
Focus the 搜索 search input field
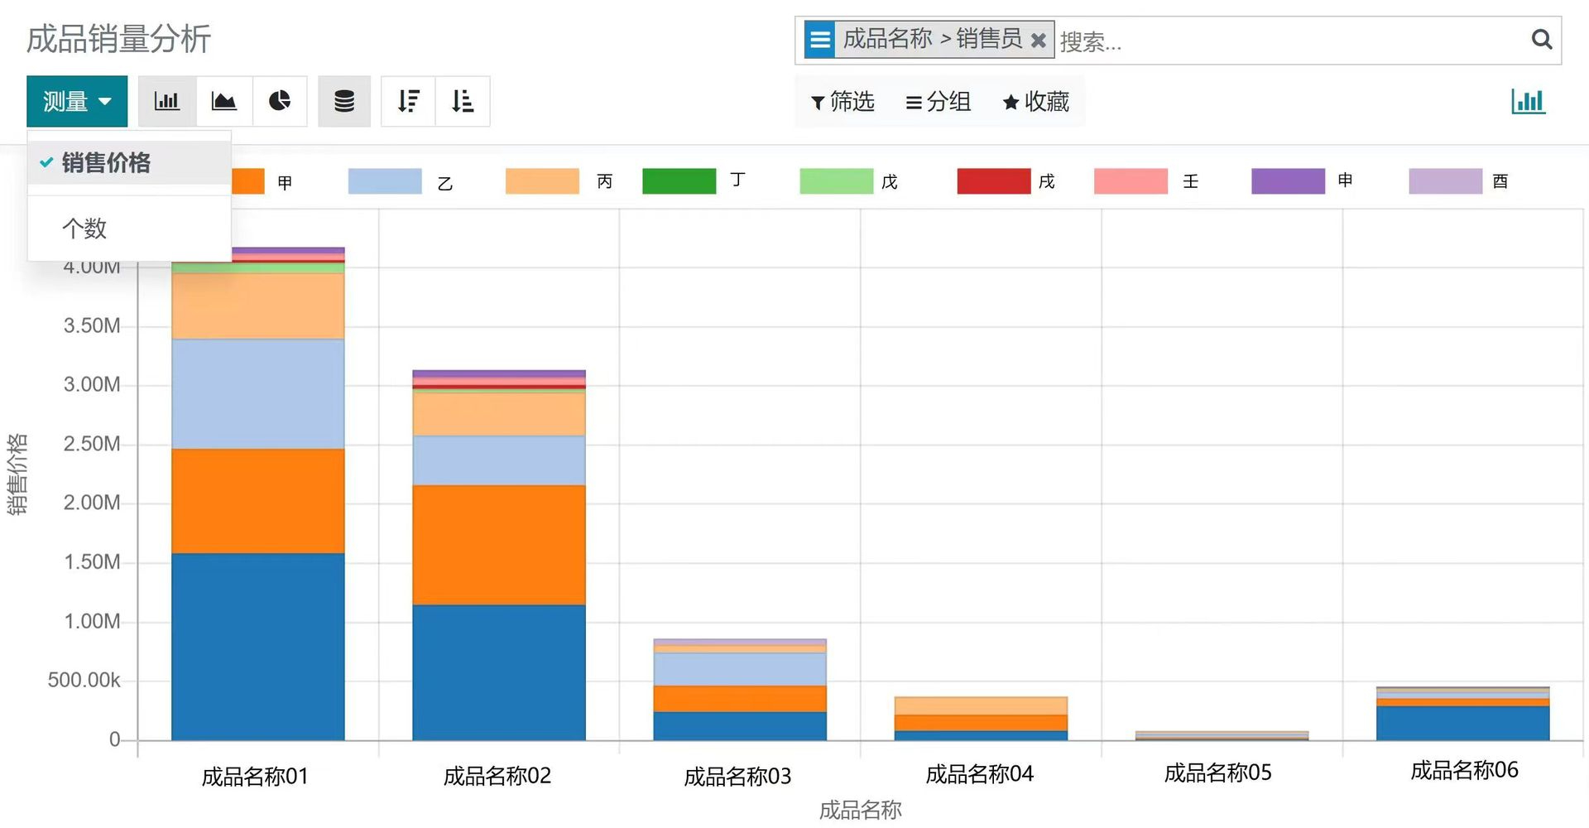(1291, 41)
